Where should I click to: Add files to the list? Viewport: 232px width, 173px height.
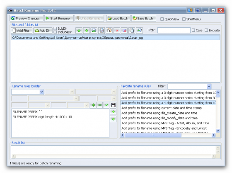pos(22,31)
